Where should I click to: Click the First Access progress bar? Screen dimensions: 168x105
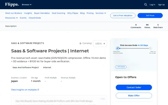134,48
